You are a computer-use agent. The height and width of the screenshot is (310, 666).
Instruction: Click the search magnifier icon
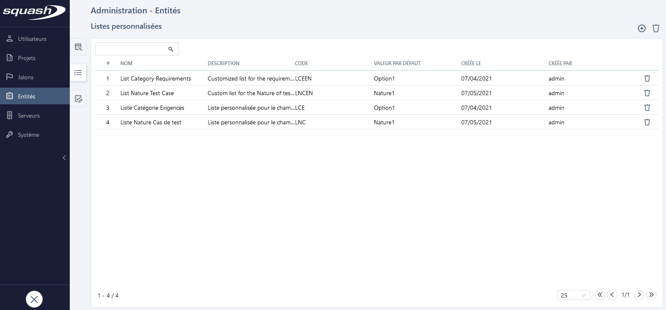coord(170,49)
